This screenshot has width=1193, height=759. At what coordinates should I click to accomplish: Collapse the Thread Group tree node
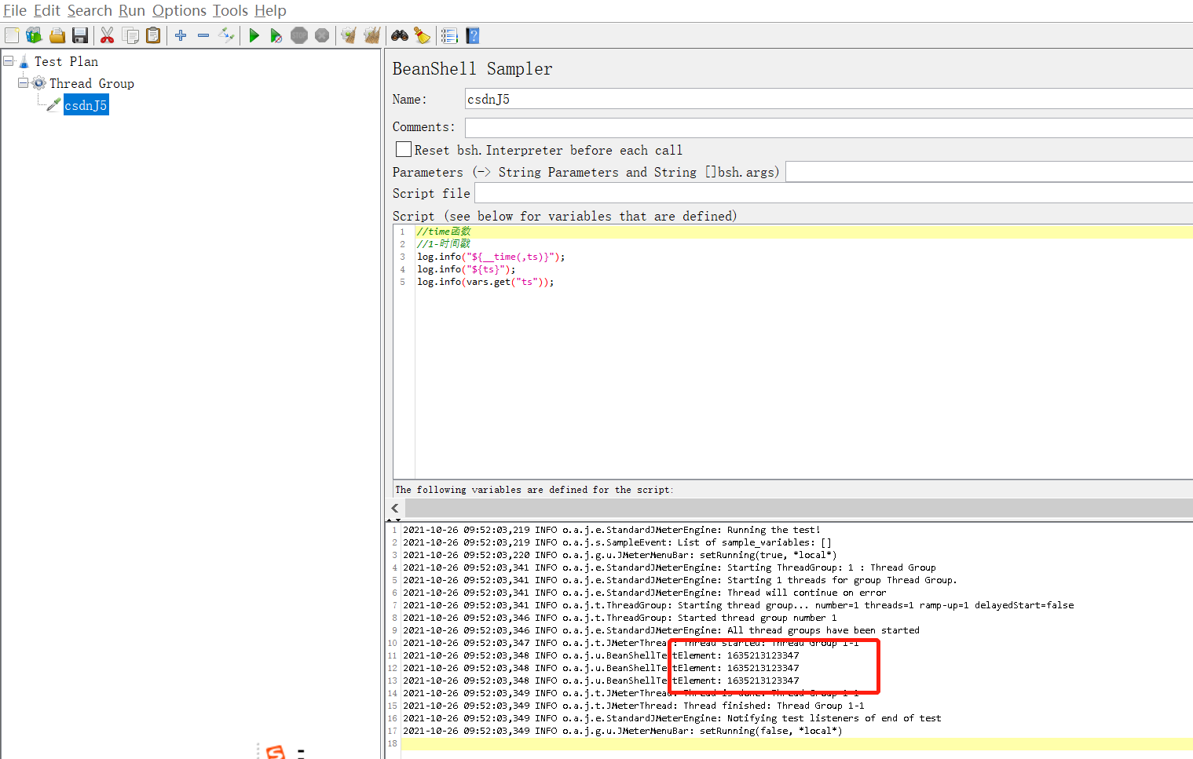pos(24,82)
